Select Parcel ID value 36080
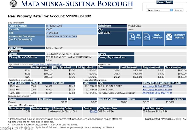 coord(49,29)
